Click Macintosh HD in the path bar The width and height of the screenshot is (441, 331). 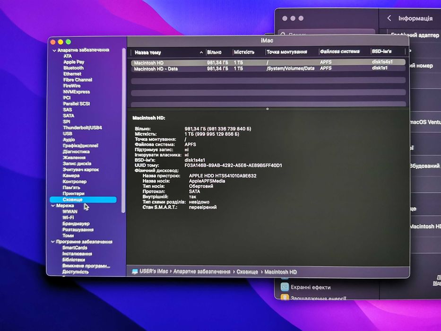pyautogui.click(x=280, y=272)
